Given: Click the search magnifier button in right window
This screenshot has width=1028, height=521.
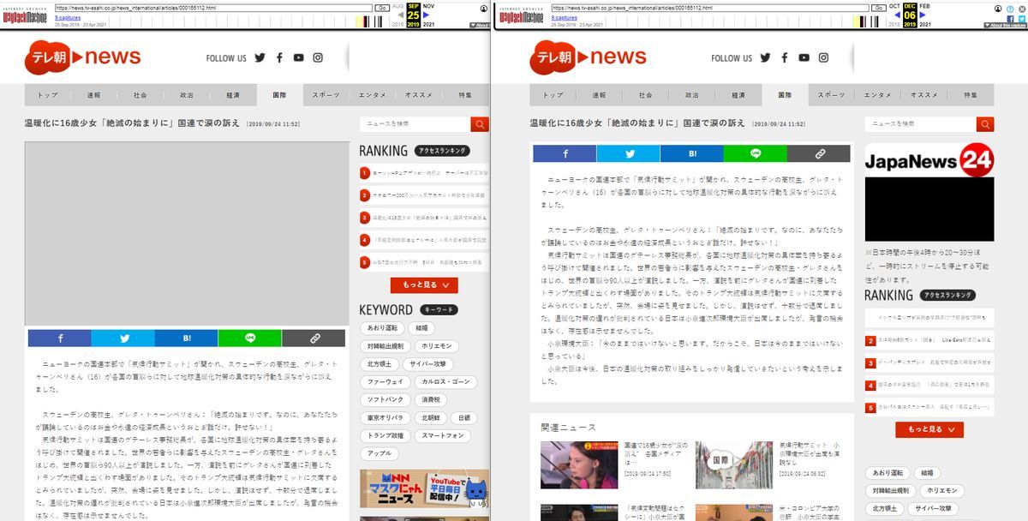Looking at the screenshot, I should point(985,124).
